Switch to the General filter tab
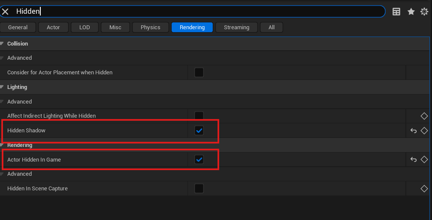Screen dimensions: 432x220 pos(18,27)
